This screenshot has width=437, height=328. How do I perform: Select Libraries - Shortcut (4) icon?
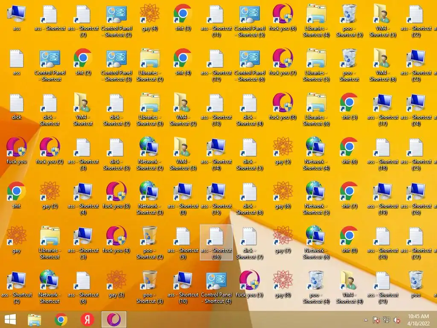[316, 20]
